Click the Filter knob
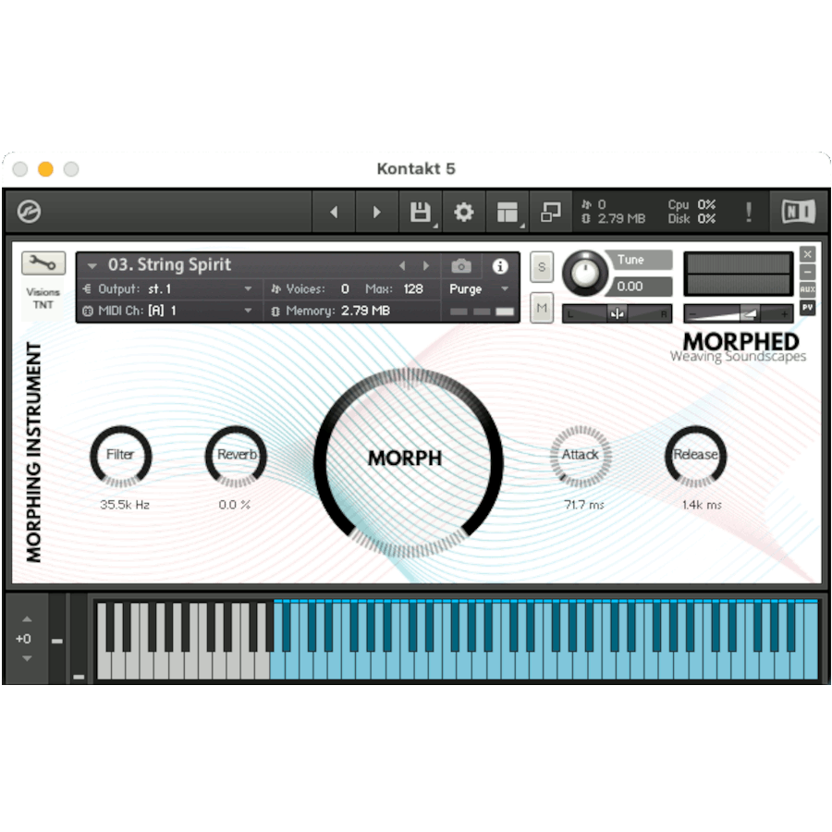The height and width of the screenshot is (832, 832). (x=121, y=456)
